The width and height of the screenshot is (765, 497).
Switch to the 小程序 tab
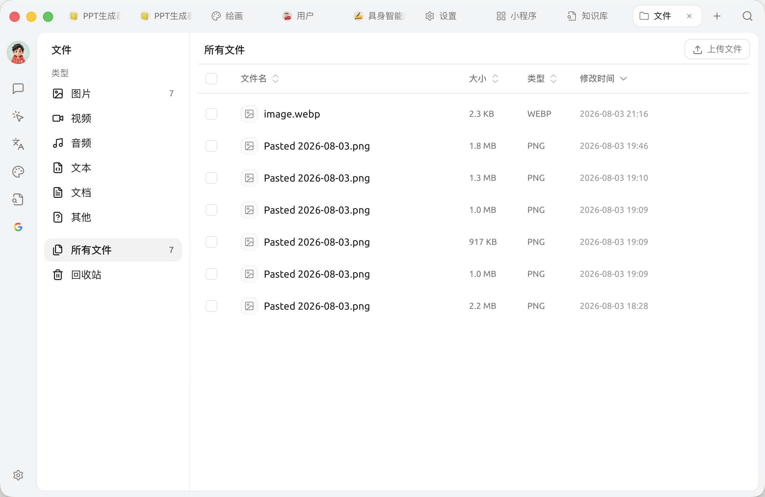tap(516, 16)
